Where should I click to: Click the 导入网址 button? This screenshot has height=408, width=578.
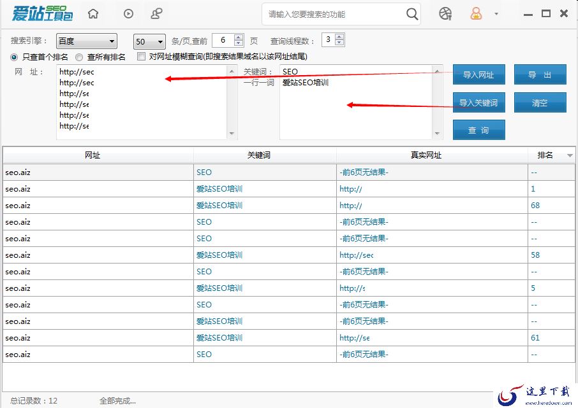coord(478,74)
